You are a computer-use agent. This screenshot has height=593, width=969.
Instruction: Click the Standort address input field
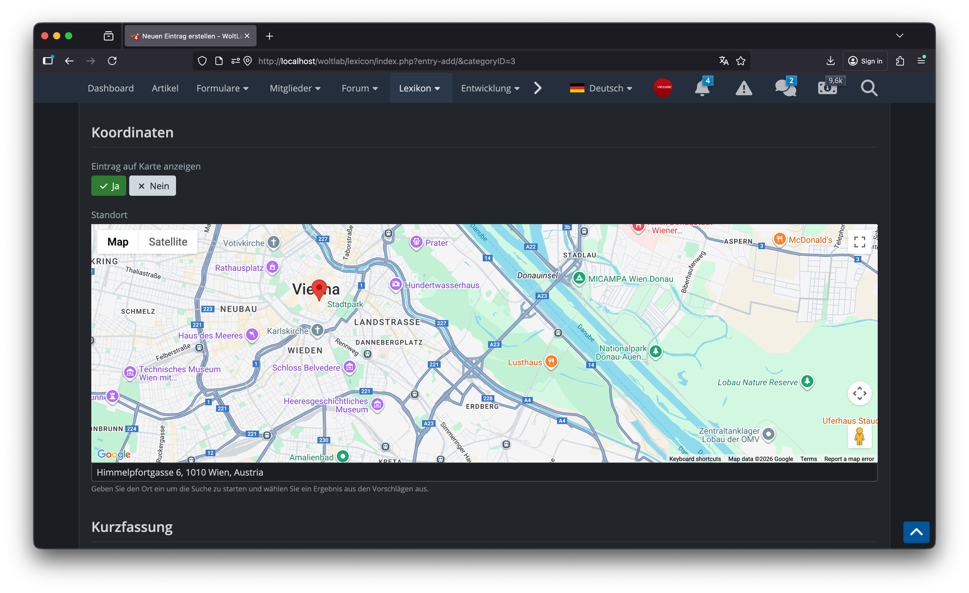tap(483, 472)
